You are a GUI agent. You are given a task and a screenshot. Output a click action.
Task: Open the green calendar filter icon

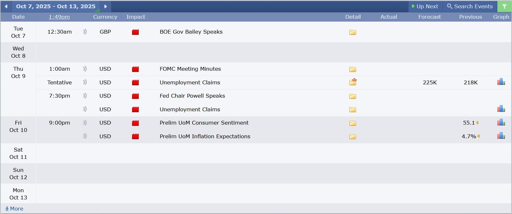(504, 6)
